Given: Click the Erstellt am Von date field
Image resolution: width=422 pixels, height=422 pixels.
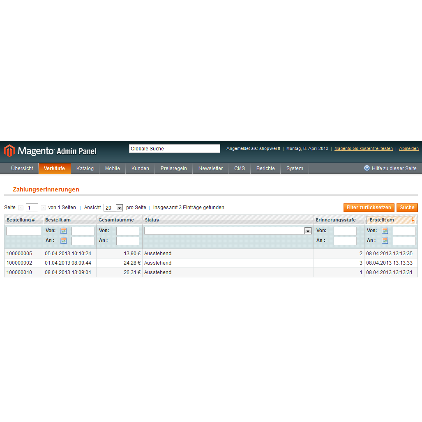Looking at the screenshot, I should (404, 231).
